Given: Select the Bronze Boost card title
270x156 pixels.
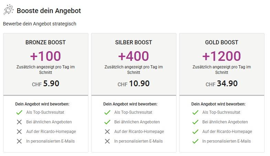Looking at the screenshot, I should pyautogui.click(x=45, y=43).
